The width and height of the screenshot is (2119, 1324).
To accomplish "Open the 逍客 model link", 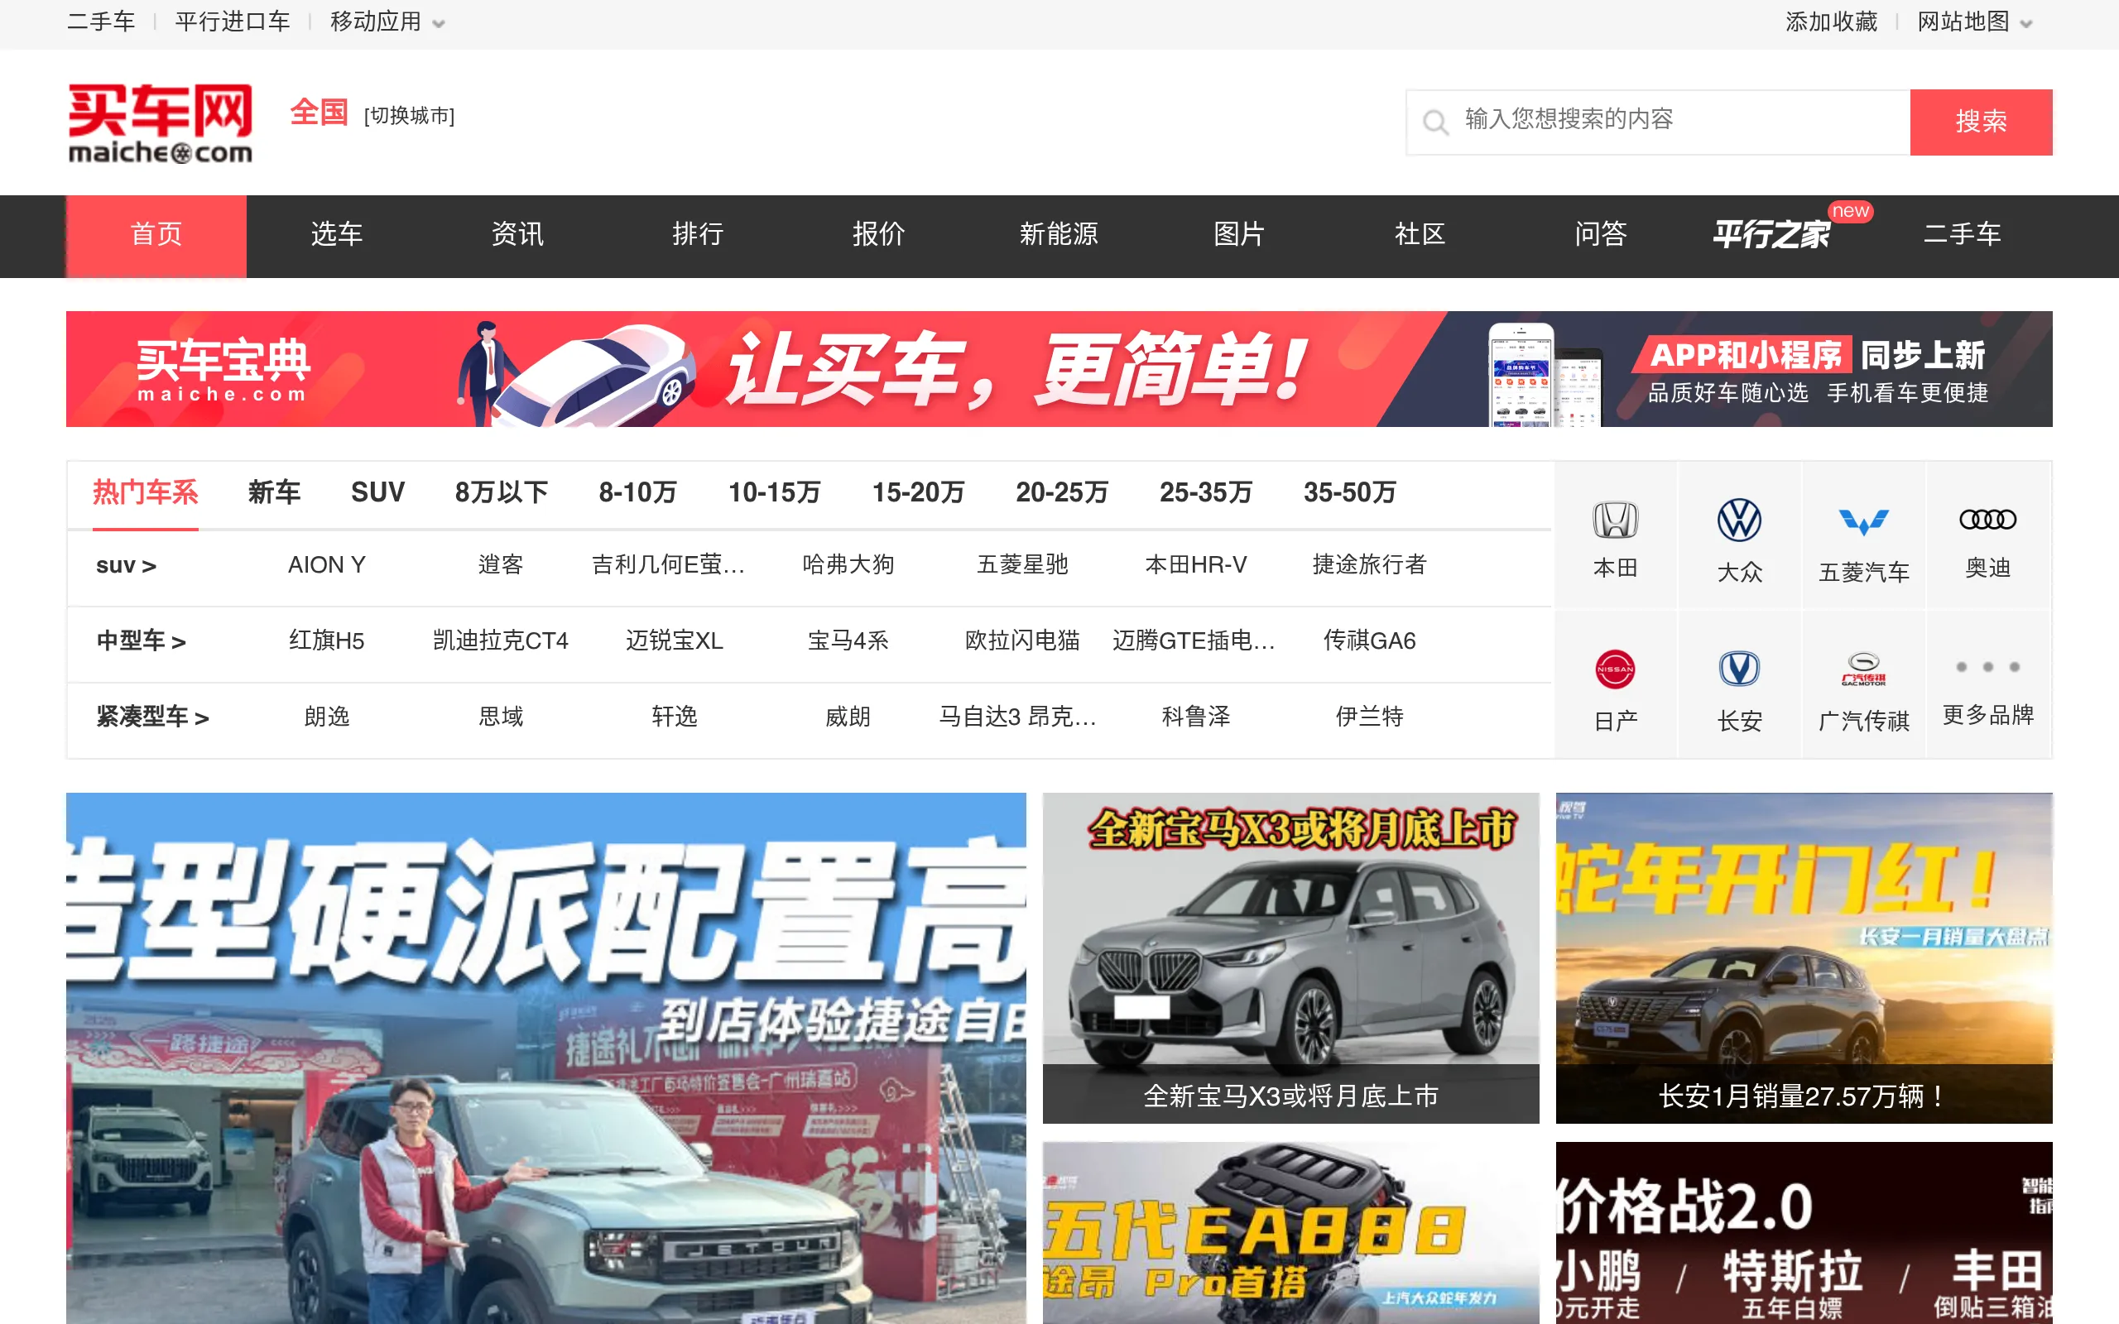I will tap(501, 566).
